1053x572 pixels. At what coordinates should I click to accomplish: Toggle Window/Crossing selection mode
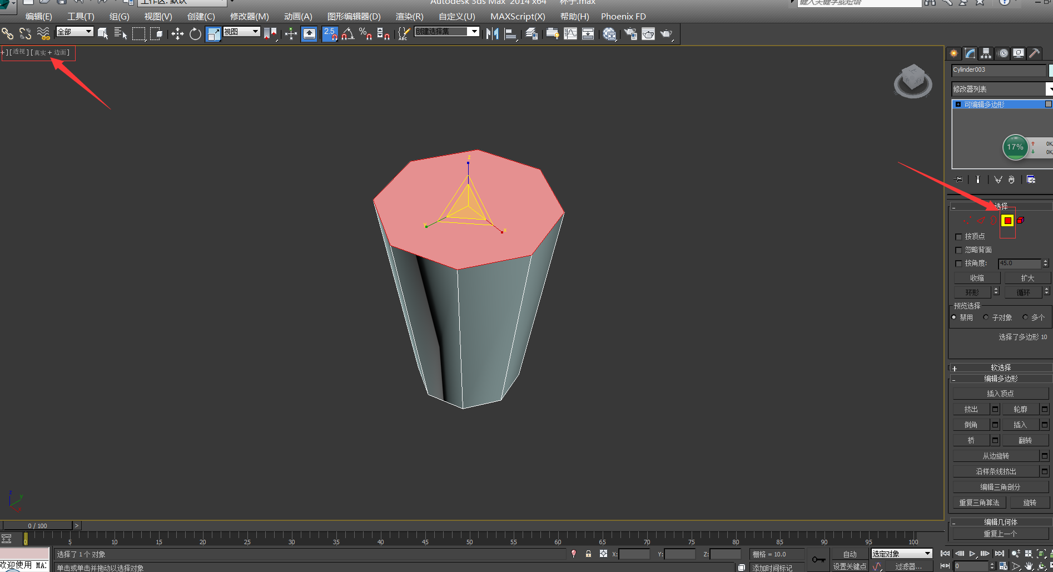[x=156, y=34]
